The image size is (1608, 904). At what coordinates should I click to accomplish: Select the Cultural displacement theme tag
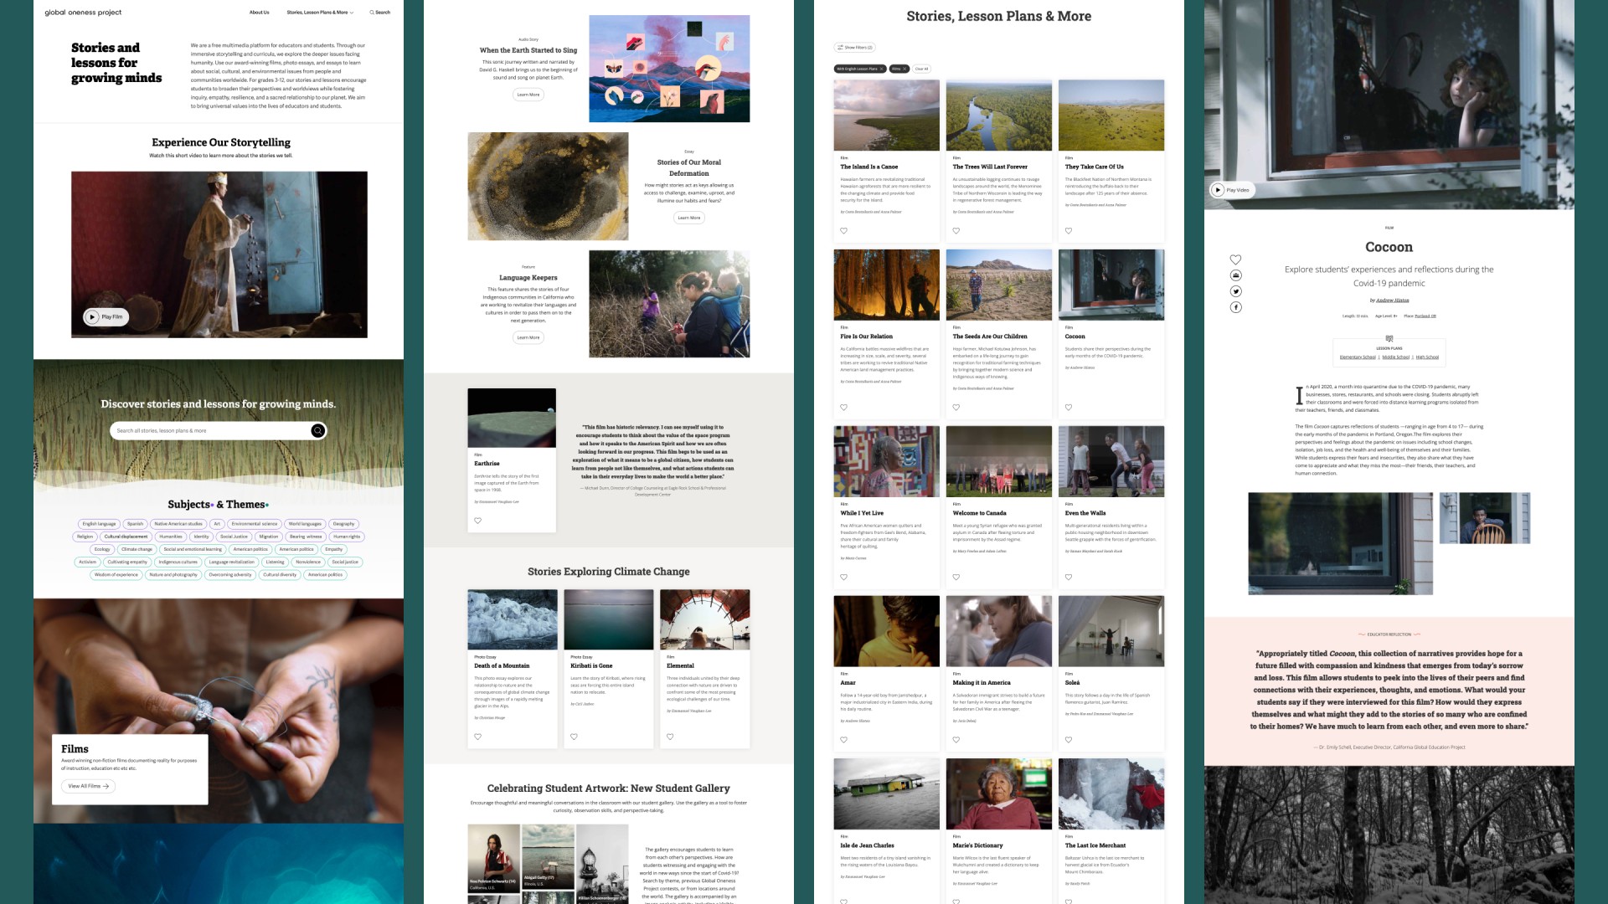pyautogui.click(x=126, y=537)
